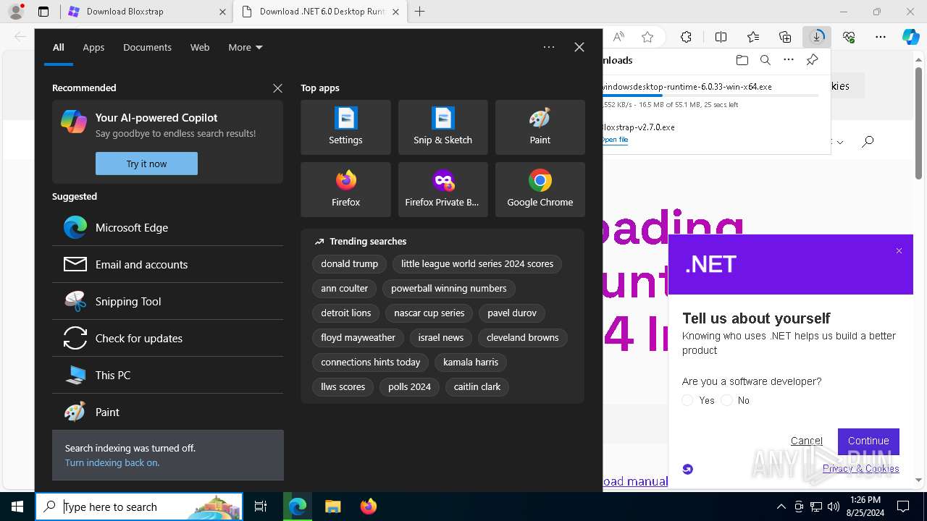The width and height of the screenshot is (927, 521).
Task: Select Yes software developer radio
Action: point(687,400)
